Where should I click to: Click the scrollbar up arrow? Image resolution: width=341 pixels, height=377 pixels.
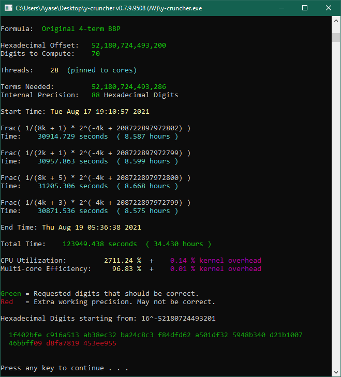[336, 21]
